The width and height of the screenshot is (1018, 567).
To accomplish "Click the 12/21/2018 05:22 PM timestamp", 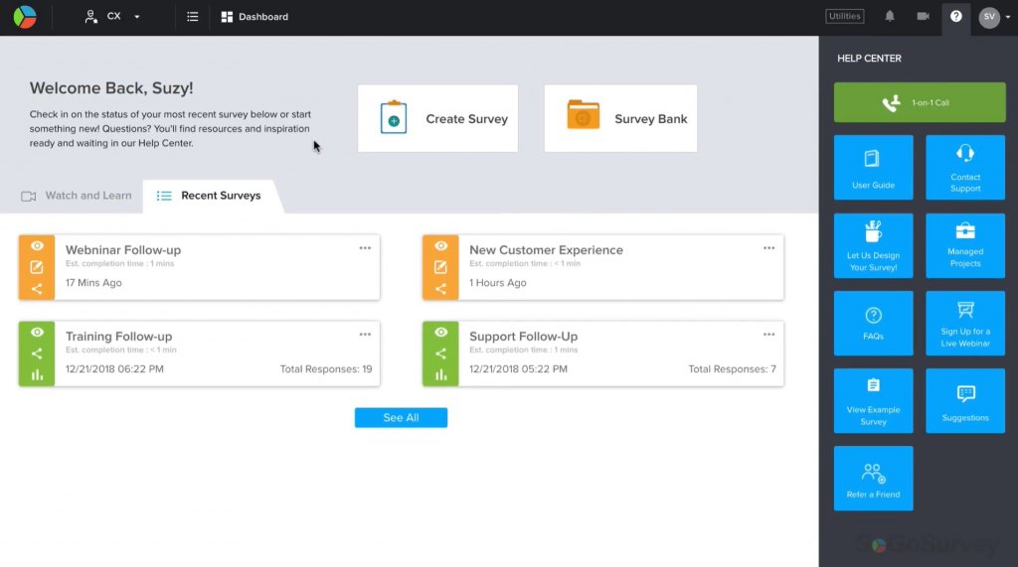I will point(518,369).
